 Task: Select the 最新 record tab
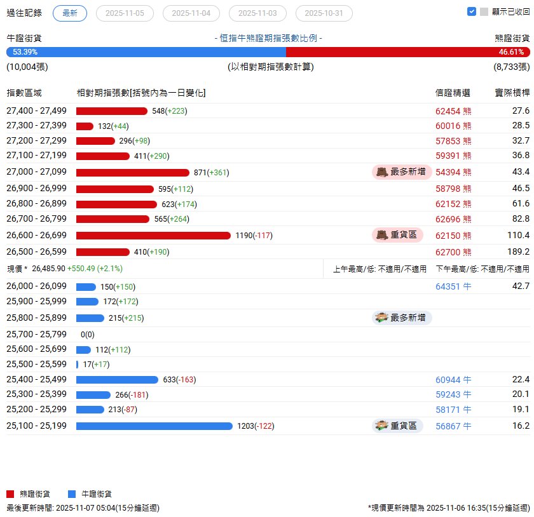70,13
